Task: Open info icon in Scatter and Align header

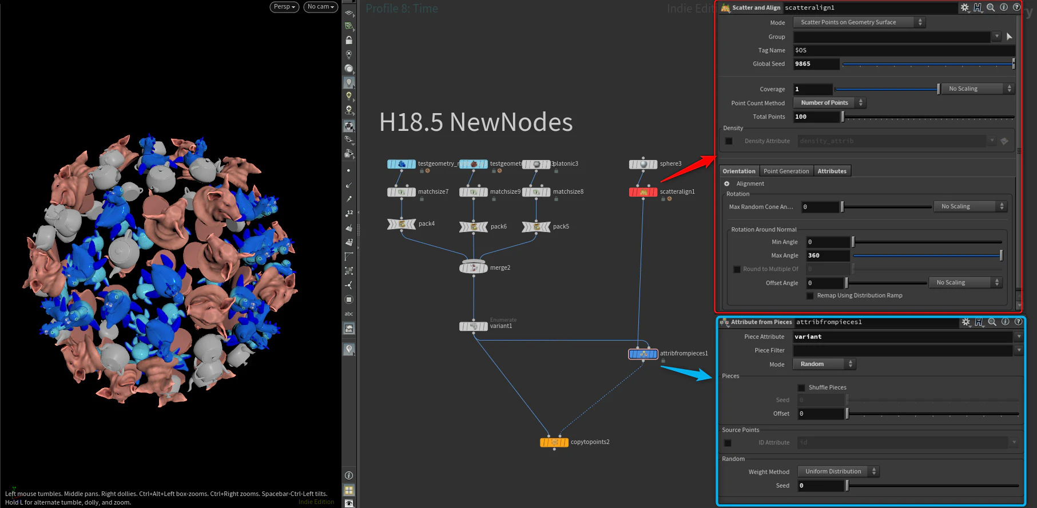Action: point(1004,7)
